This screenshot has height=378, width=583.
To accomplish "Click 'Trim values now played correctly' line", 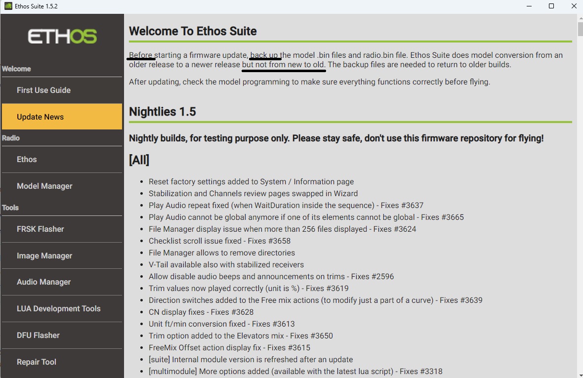I will coord(249,289).
